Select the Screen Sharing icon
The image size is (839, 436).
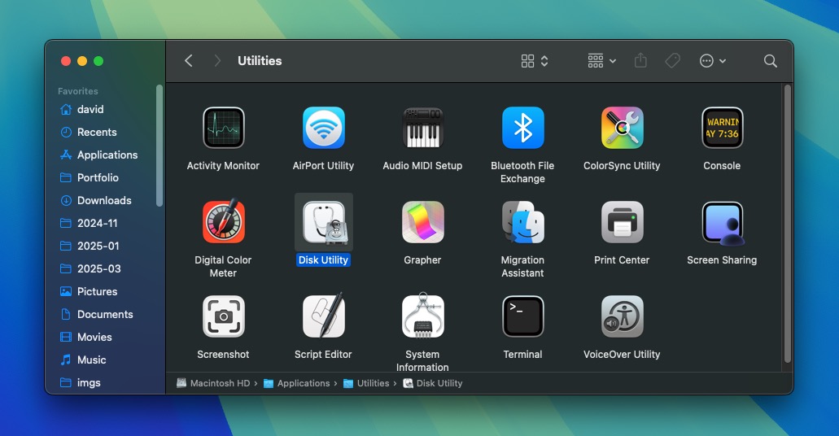(722, 223)
